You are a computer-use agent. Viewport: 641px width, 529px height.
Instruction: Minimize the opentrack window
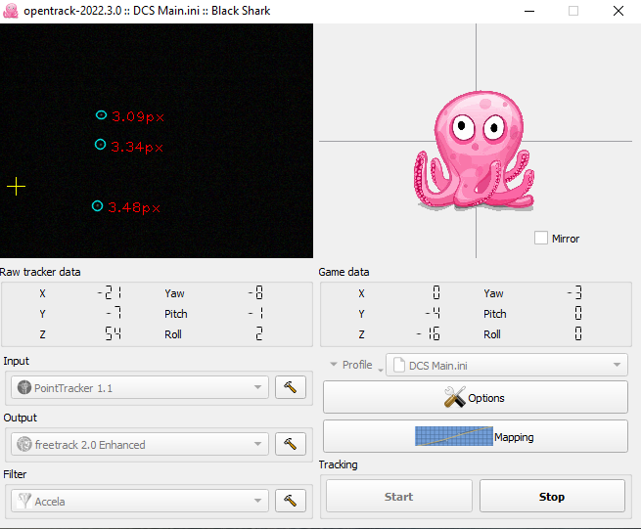pyautogui.click(x=528, y=12)
